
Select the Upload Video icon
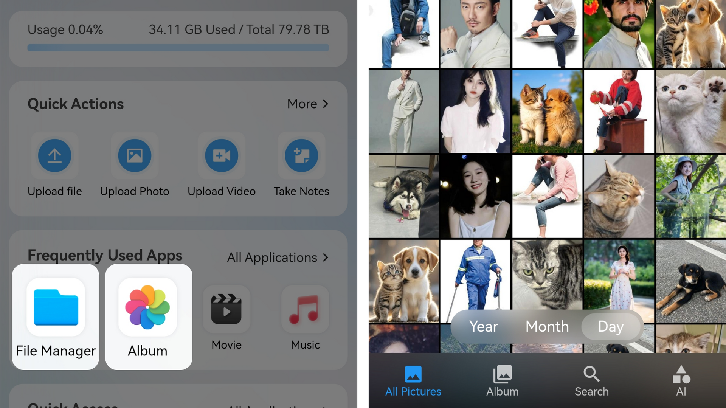pyautogui.click(x=222, y=155)
